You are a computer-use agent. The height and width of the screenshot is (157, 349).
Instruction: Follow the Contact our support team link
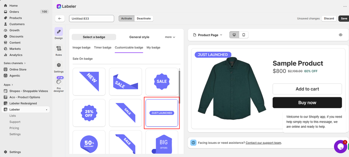[x=263, y=143]
